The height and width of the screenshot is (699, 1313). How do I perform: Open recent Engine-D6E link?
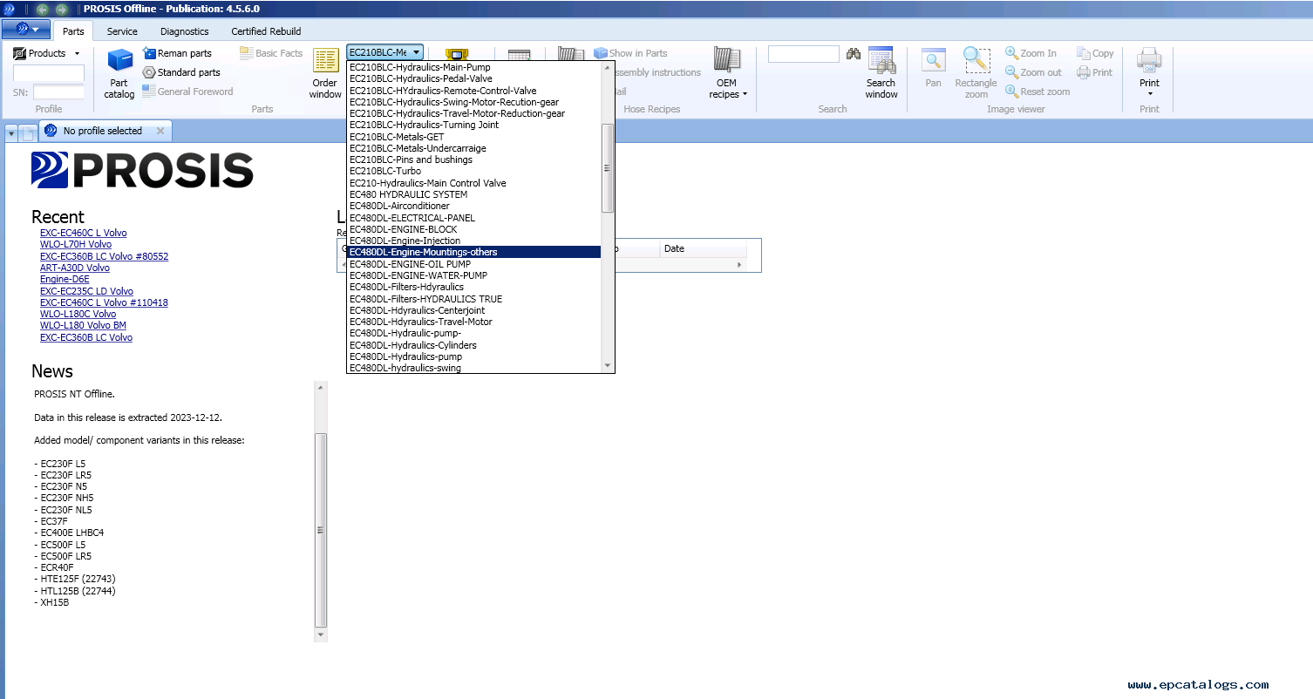[x=65, y=280]
